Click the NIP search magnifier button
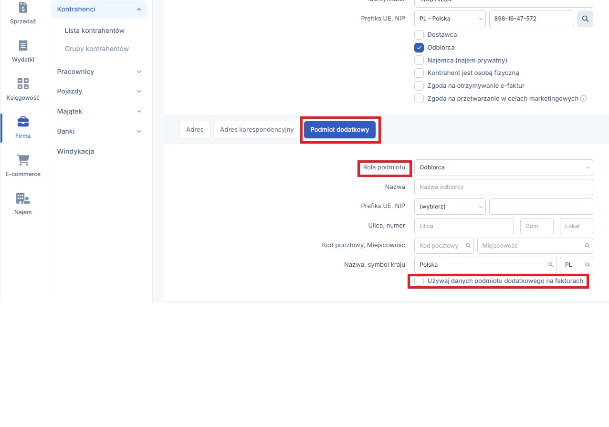Screen dimensions: 609x427 pos(585,19)
